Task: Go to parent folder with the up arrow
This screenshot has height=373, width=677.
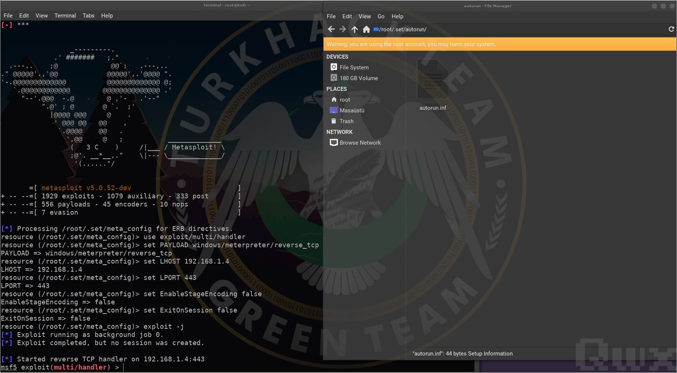Action: pos(354,30)
